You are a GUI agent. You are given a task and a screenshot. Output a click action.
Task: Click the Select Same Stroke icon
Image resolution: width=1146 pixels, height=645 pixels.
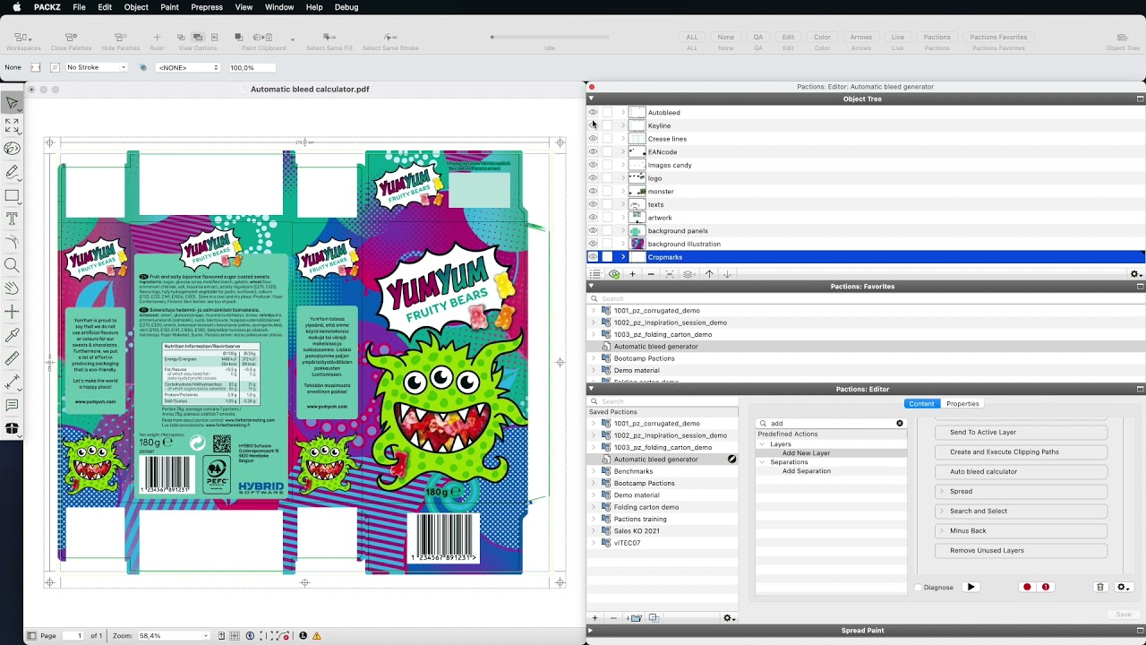point(390,38)
